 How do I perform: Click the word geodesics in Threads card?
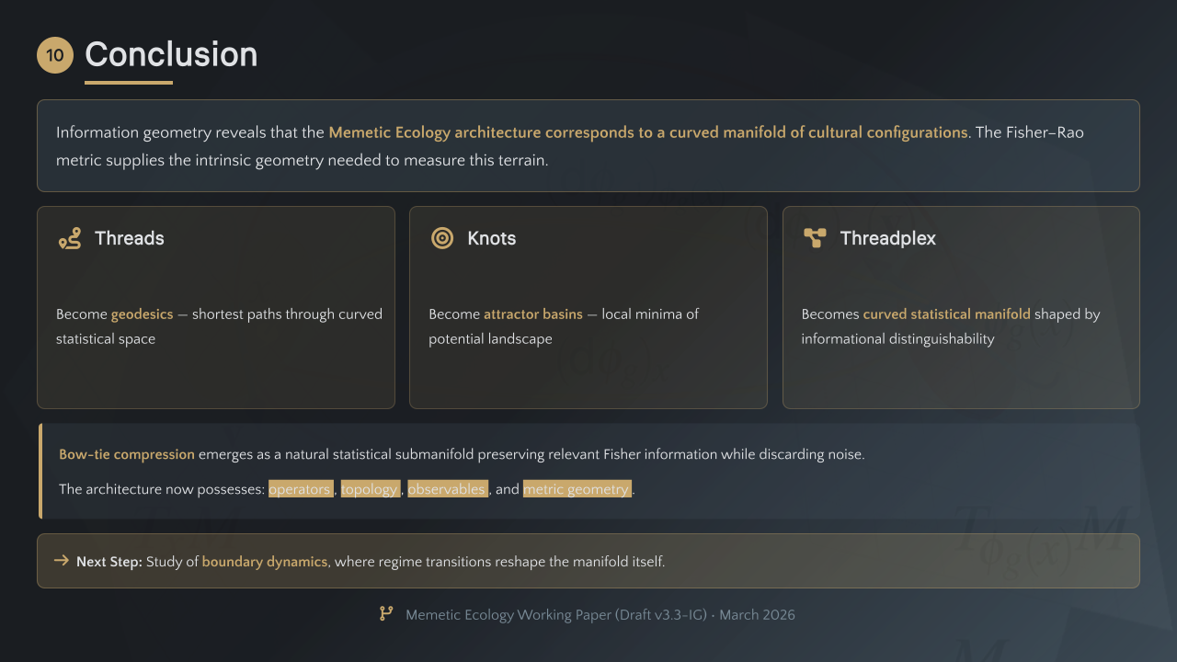[x=142, y=314]
